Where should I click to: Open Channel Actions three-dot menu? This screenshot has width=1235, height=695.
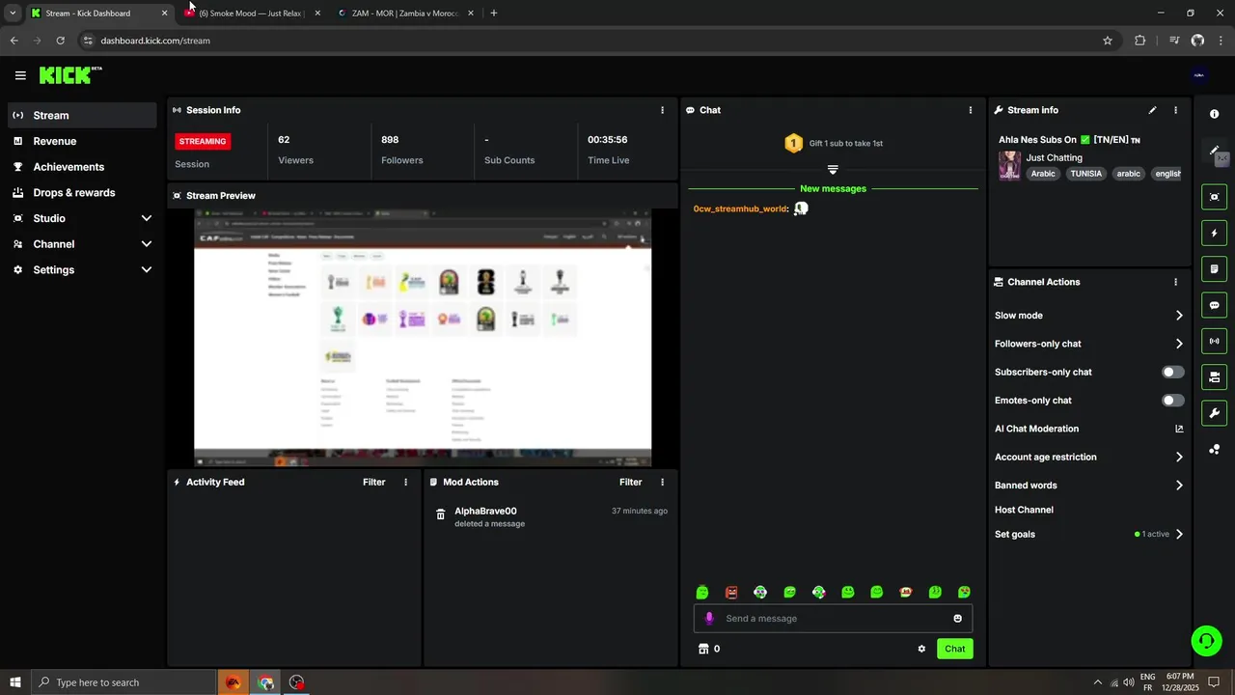[1175, 282]
